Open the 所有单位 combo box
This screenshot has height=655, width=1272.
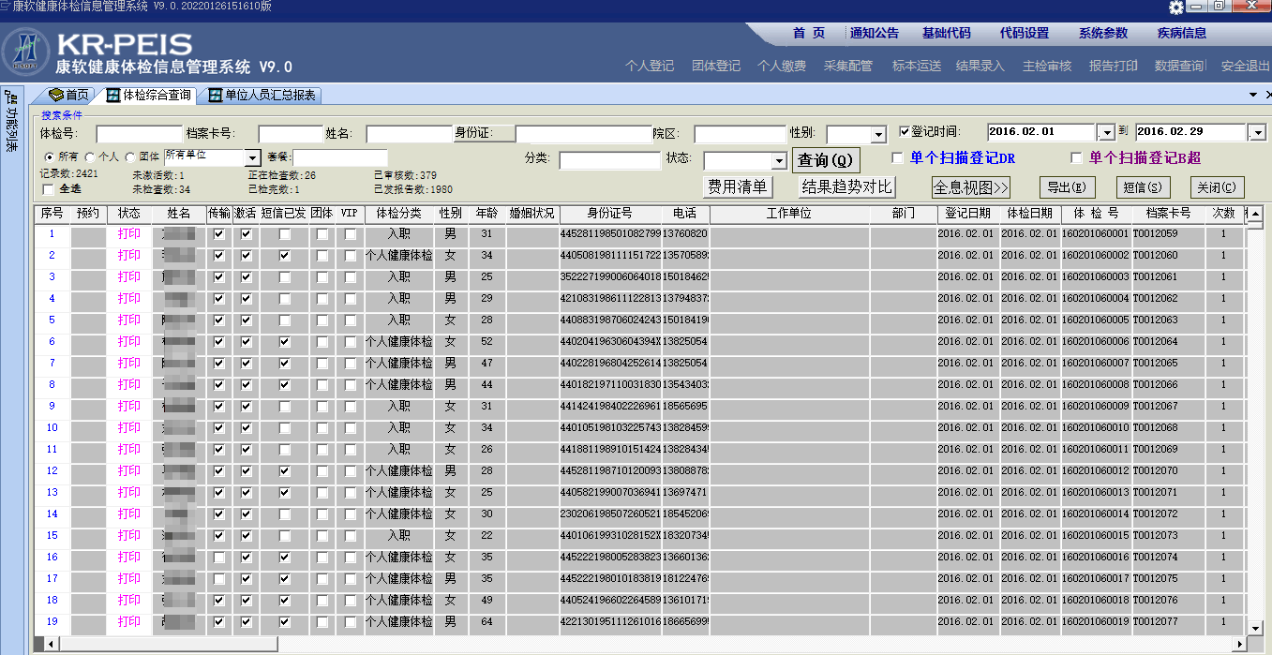pos(252,157)
